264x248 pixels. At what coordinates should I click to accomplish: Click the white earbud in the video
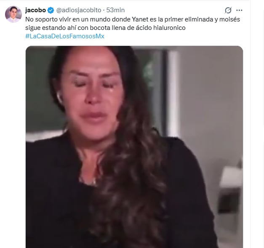[x=59, y=97]
